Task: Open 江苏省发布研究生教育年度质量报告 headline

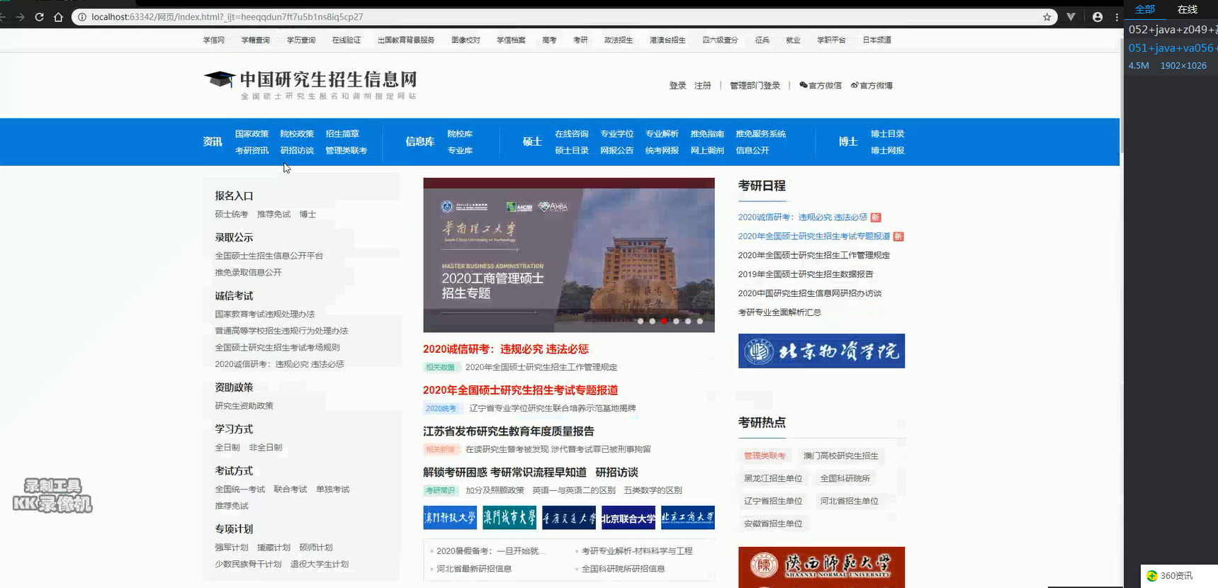Action: pyautogui.click(x=509, y=431)
